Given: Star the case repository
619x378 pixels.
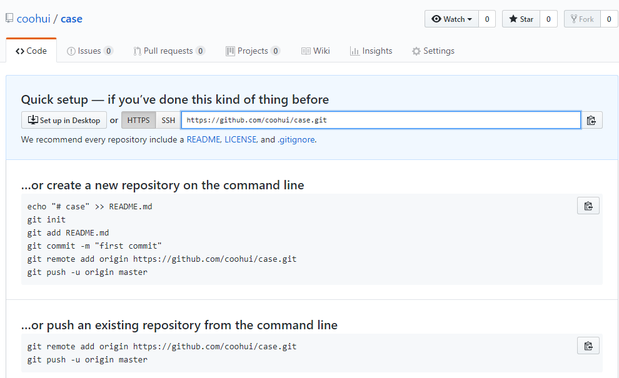Looking at the screenshot, I should 521,19.
